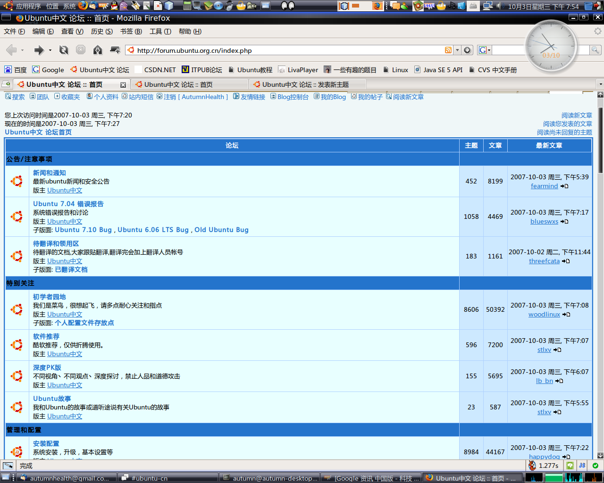Open the 书签 menu
Screen dimensions: 604x483
point(131,31)
